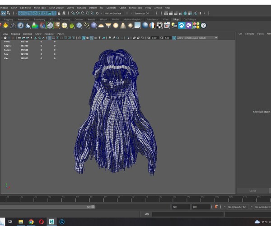
Task: Open Google Chrome from the taskbar
Action: (x=31, y=221)
